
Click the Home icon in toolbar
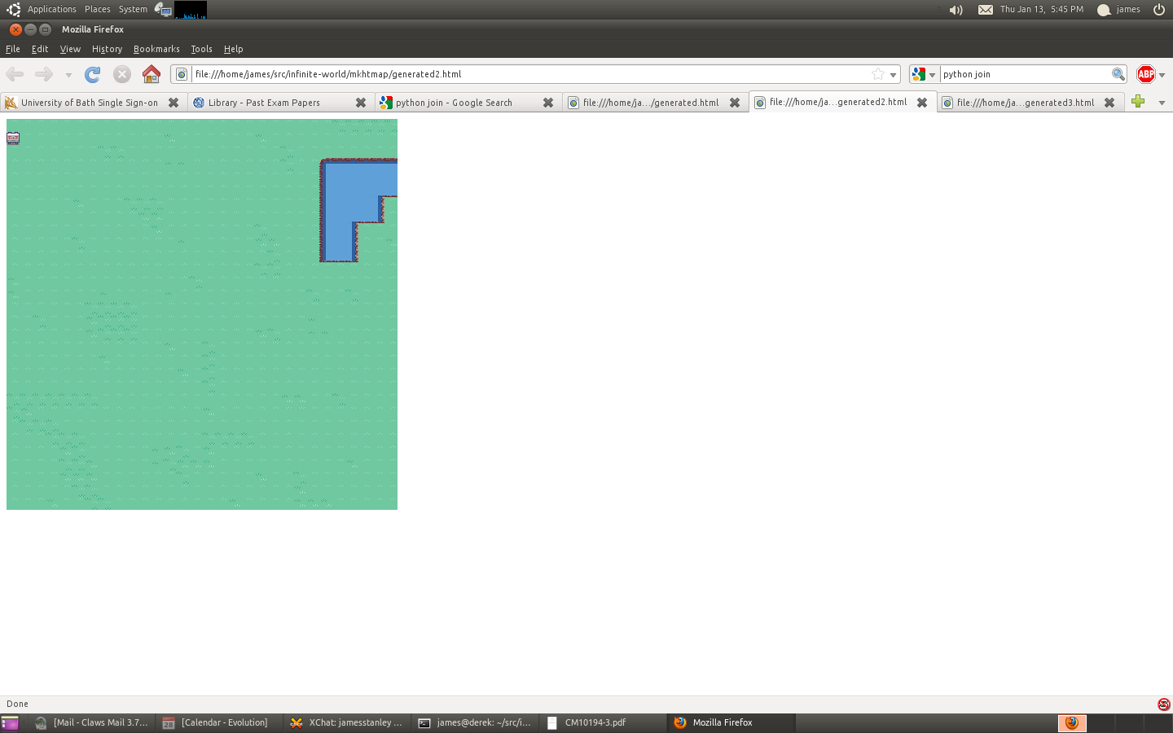[x=152, y=74]
